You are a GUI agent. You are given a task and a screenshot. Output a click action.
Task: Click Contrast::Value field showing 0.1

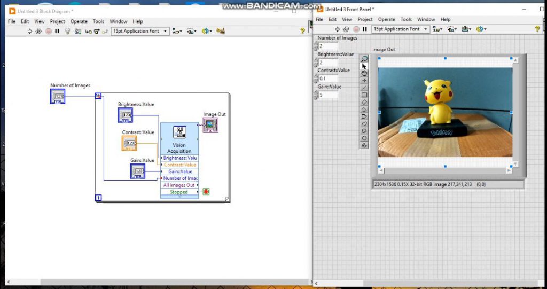click(x=329, y=79)
